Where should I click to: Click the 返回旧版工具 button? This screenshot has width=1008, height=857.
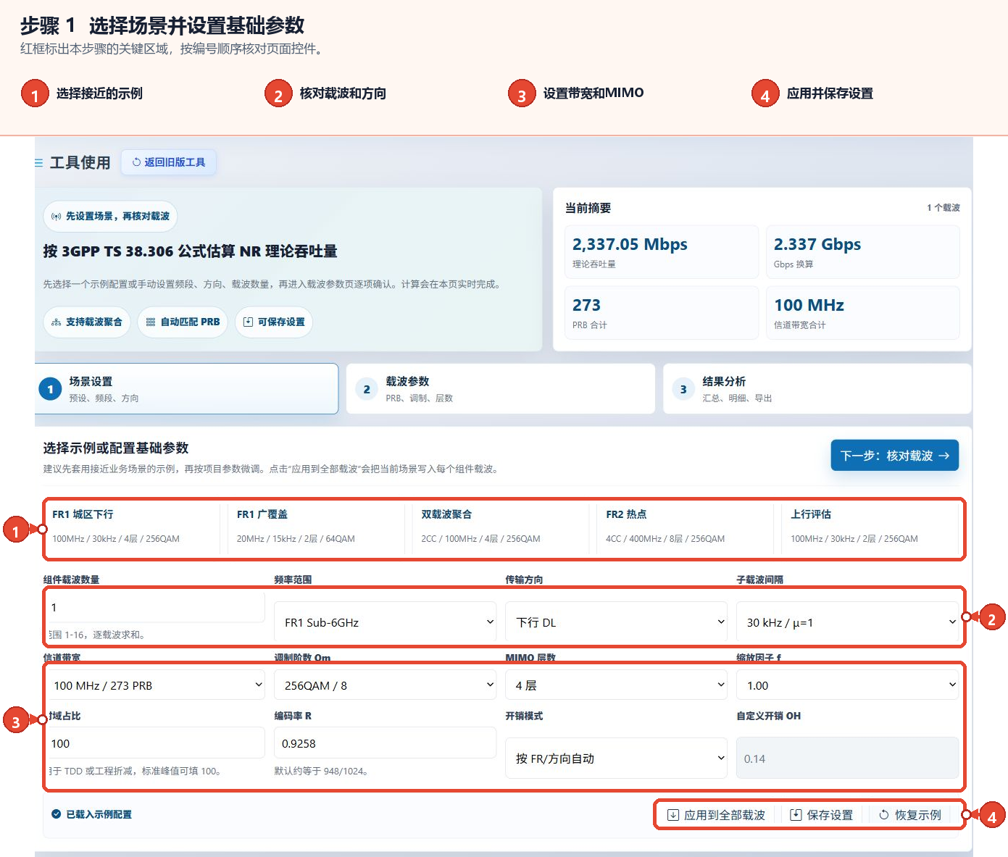click(x=169, y=162)
